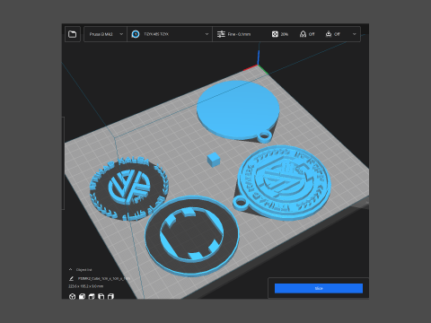Edit the job name with pencil icon
The image size is (431, 323).
pyautogui.click(x=71, y=278)
